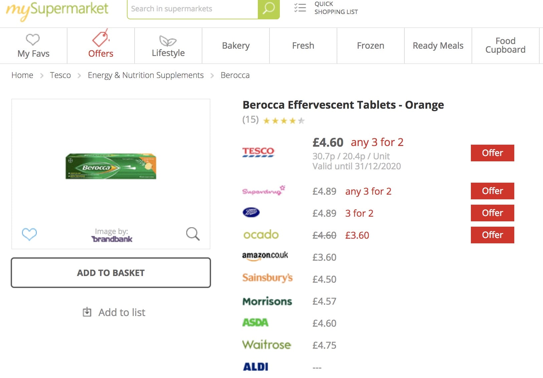This screenshot has width=543, height=378.
Task: Zoom product image with magnifier icon
Action: pyautogui.click(x=193, y=234)
